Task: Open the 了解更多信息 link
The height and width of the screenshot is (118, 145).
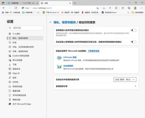Action: point(94,51)
